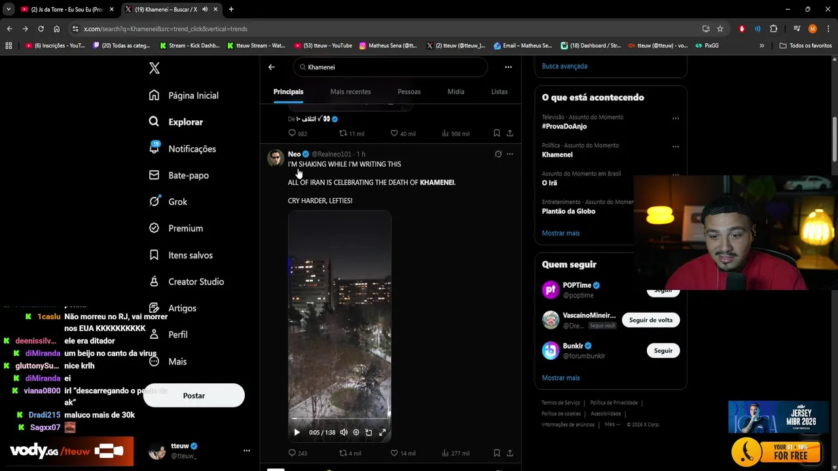This screenshot has width=838, height=471.
Task: Toggle picture-in-picture on video
Action: (369, 432)
